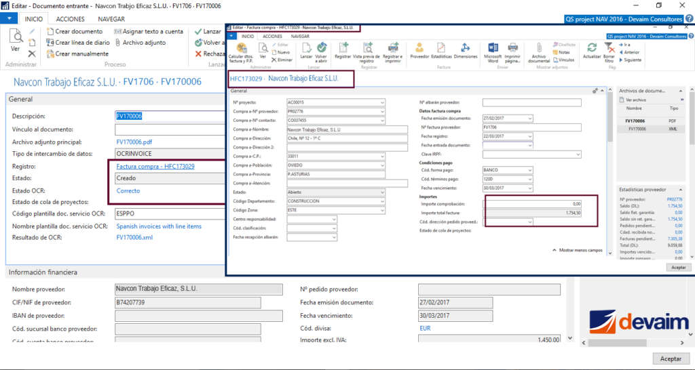Open 'Nº proyecto' dropdown

[x=382, y=103]
